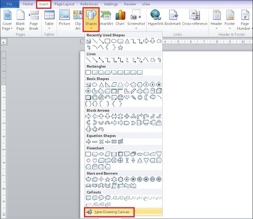Select the Cube basic shape

coord(159,91)
